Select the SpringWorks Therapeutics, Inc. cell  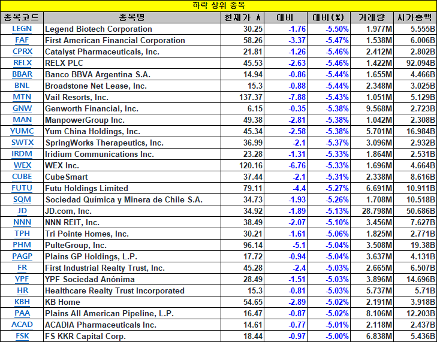click(132, 143)
